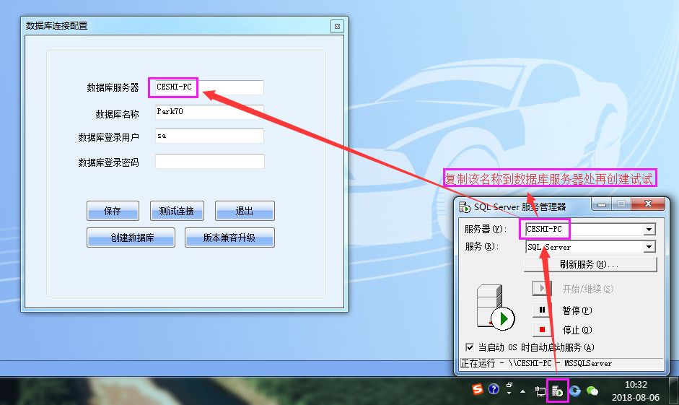679x405 pixels.
Task: Click the 测试连接 test connection button
Action: click(177, 211)
